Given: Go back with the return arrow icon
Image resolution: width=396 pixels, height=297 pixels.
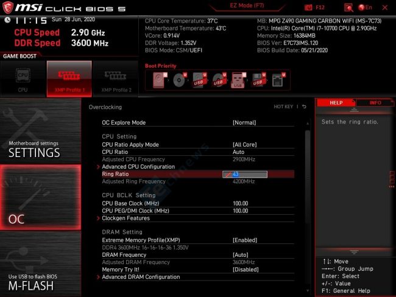Looking at the screenshot, I should (305, 107).
